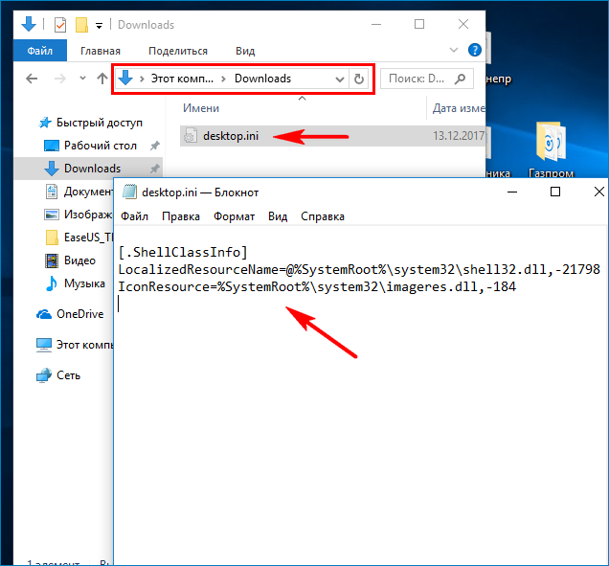Open the Gazprom folder icon on desktop

[550, 144]
